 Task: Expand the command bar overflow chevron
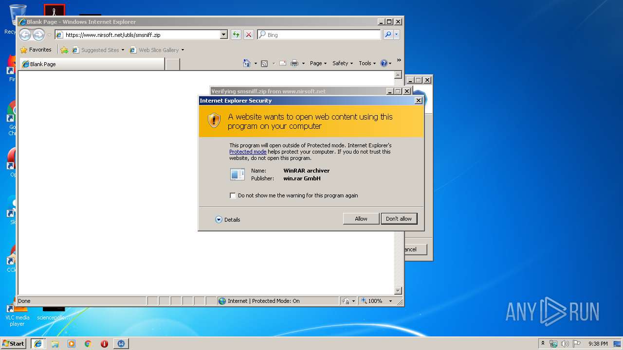[399, 61]
